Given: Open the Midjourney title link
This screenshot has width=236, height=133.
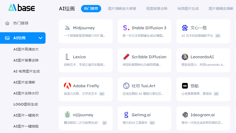Looking at the screenshot, I should (x=84, y=28).
